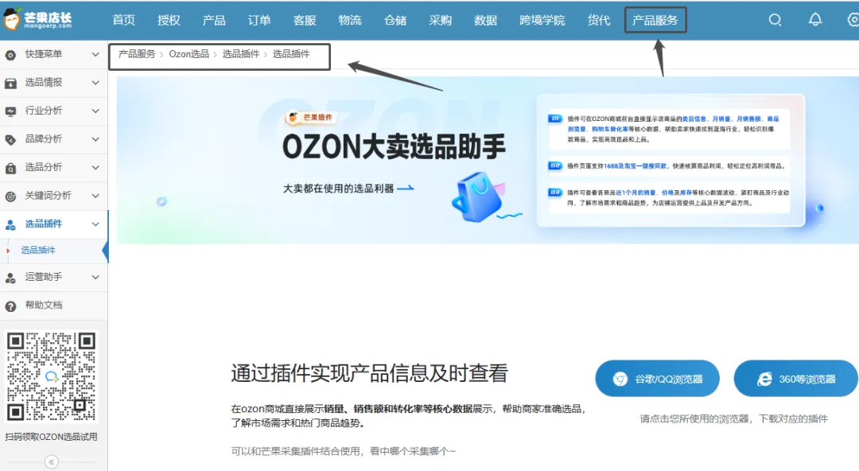Click the blue arrow after 大卖都在使用的选品利器
Image resolution: width=859 pixels, height=471 pixels.
pyautogui.click(x=406, y=189)
